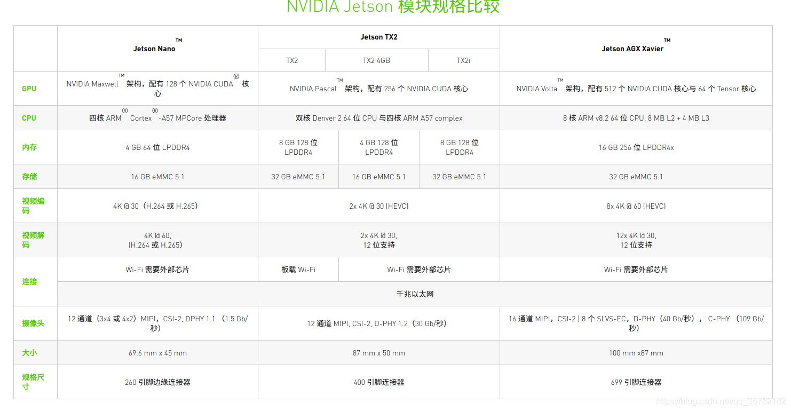Click the TX2 4GB sub-column header
The height and width of the screenshot is (411, 791).
coord(377,60)
